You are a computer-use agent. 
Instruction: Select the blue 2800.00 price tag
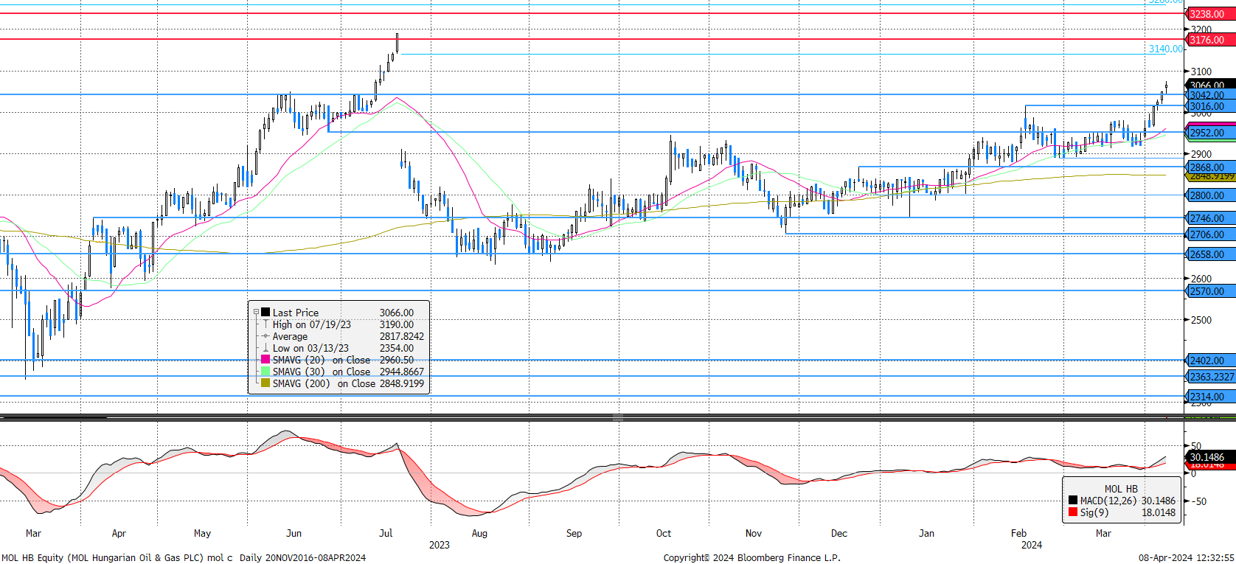(x=1210, y=195)
